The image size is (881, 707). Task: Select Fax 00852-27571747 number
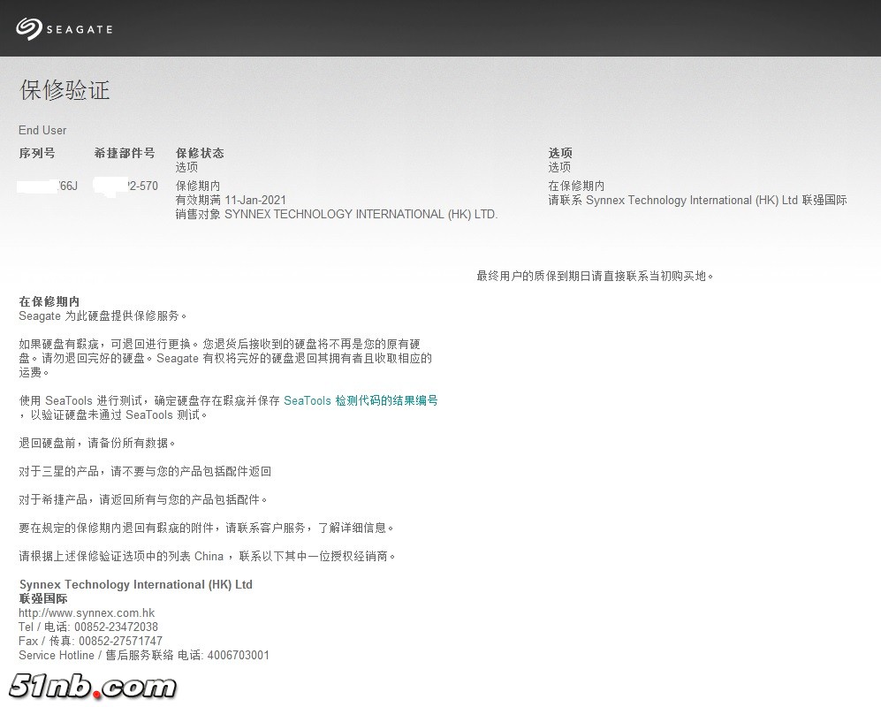click(90, 641)
